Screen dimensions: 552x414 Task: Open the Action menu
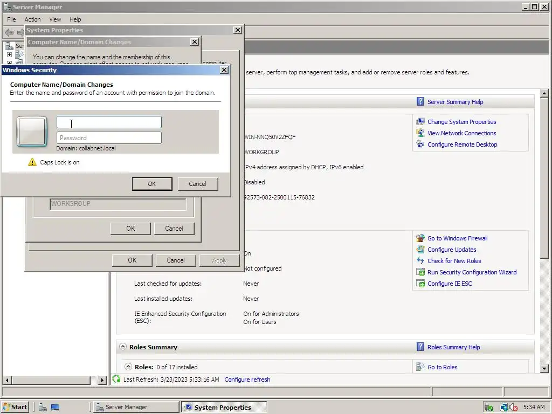pyautogui.click(x=32, y=19)
